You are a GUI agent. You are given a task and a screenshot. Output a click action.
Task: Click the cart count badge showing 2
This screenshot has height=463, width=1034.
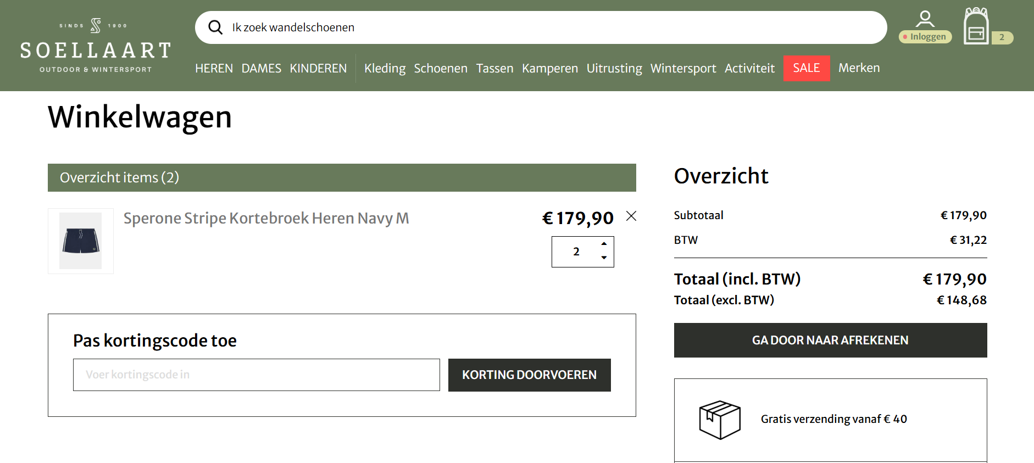tap(1002, 37)
